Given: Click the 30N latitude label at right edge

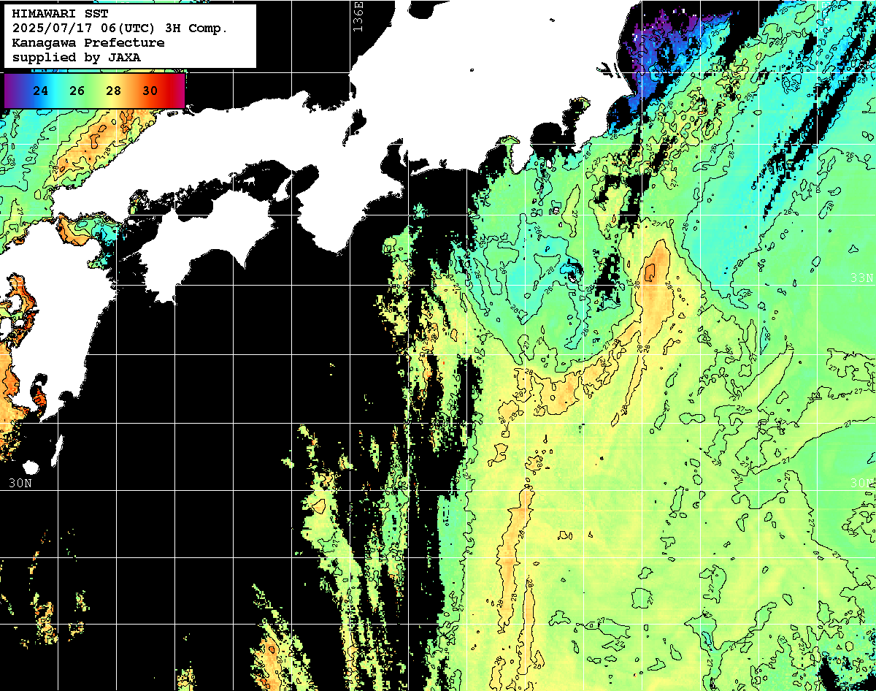Looking at the screenshot, I should 862,483.
